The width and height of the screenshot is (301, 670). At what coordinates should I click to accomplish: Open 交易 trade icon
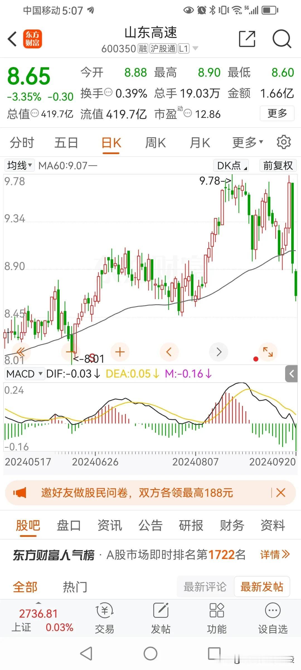click(105, 618)
